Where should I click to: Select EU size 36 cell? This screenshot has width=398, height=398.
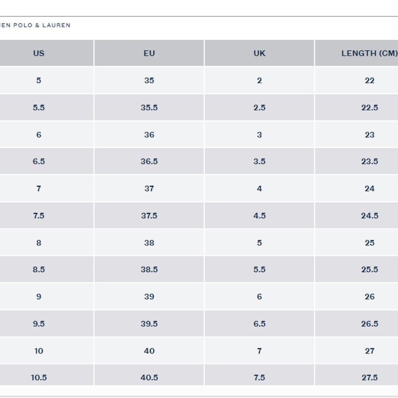(x=149, y=135)
